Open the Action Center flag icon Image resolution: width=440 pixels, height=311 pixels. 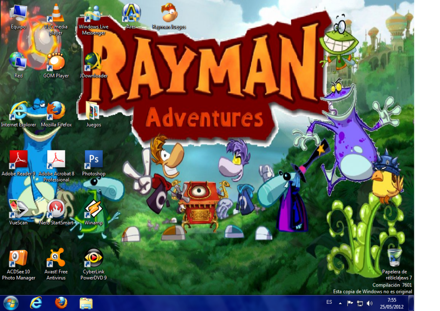coord(350,303)
